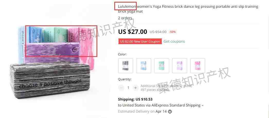Open the Get coupons link
The width and height of the screenshot is (269, 118).
click(x=174, y=41)
